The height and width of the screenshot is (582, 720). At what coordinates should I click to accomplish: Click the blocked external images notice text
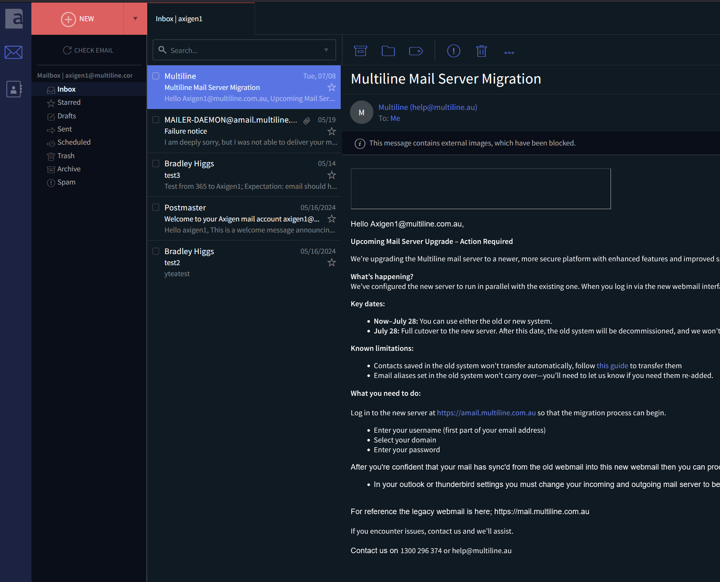point(472,143)
